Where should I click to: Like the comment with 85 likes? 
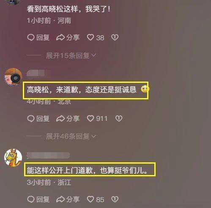pos(96,200)
